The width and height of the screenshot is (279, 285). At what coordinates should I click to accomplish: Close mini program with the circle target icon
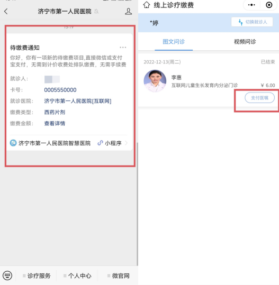coord(269,5)
